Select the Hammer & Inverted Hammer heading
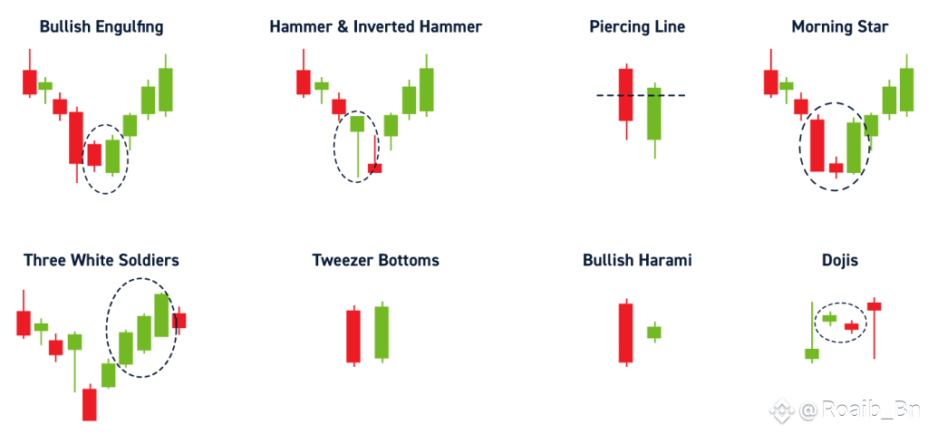The height and width of the screenshot is (434, 928). (x=375, y=27)
